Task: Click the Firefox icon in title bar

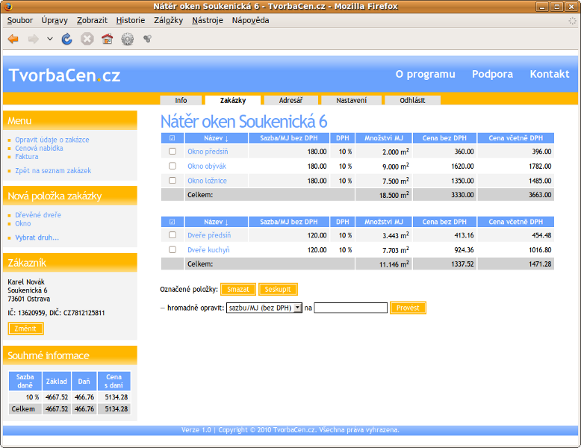Action: click(8, 6)
